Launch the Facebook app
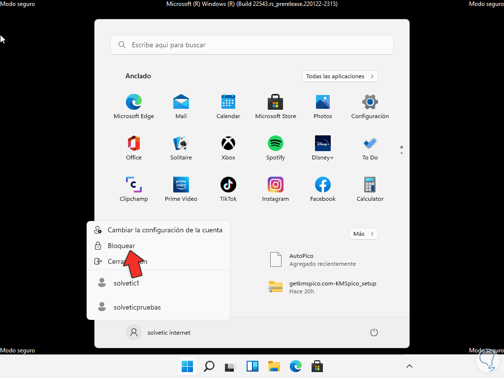Screen dimensions: 504x378 point(323,189)
